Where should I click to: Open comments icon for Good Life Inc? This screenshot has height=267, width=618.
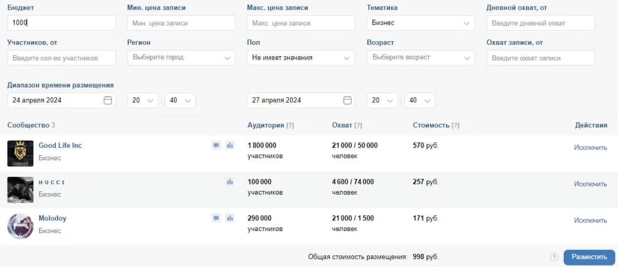coord(216,145)
